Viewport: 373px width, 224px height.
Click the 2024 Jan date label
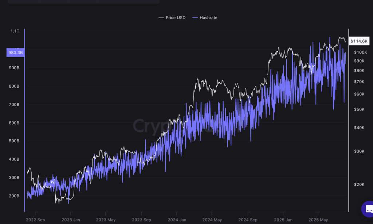[177, 220]
